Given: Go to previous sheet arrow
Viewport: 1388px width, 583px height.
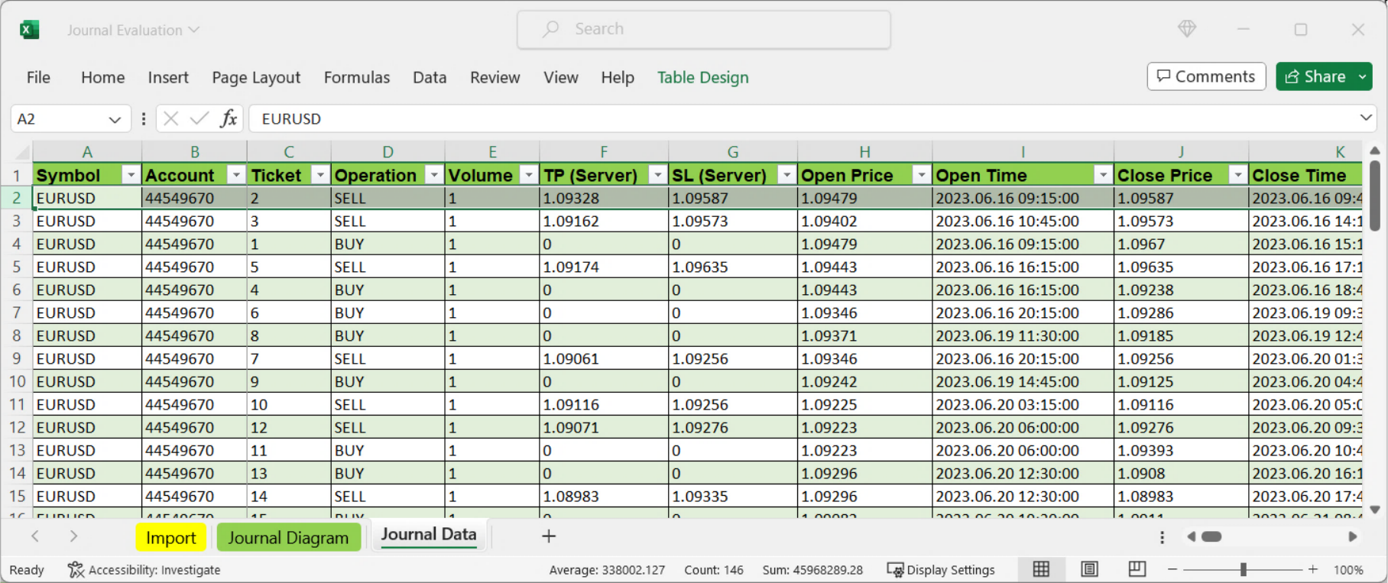Looking at the screenshot, I should 35,536.
